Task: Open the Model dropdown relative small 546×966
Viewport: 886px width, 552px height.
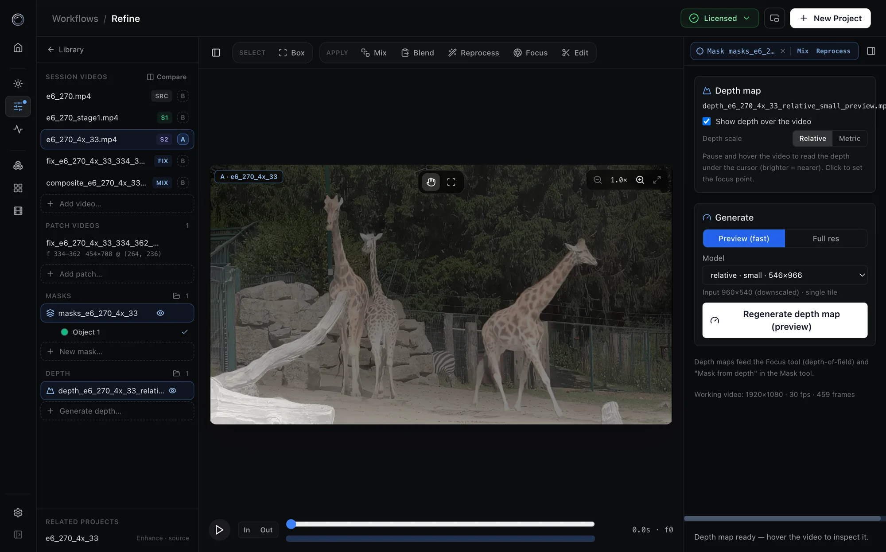Action: (x=785, y=275)
